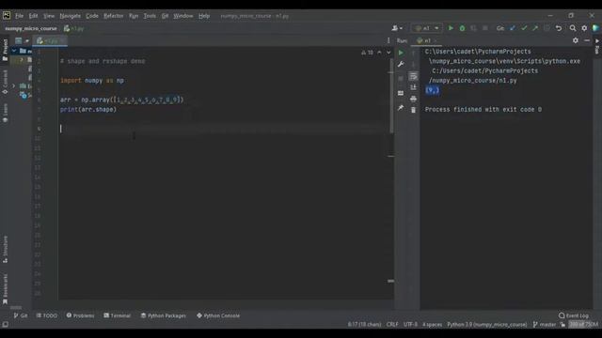Click the Git update project arrow icon
The width and height of the screenshot is (602, 338).
pos(512,28)
